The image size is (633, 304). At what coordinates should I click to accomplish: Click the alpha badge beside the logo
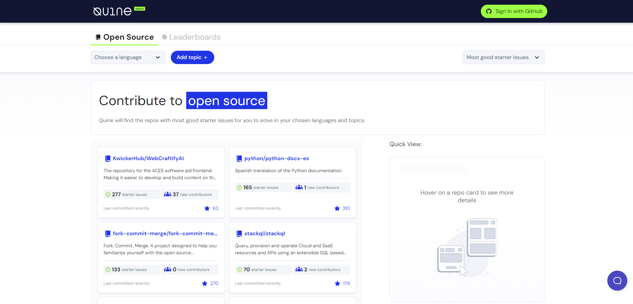(x=139, y=9)
